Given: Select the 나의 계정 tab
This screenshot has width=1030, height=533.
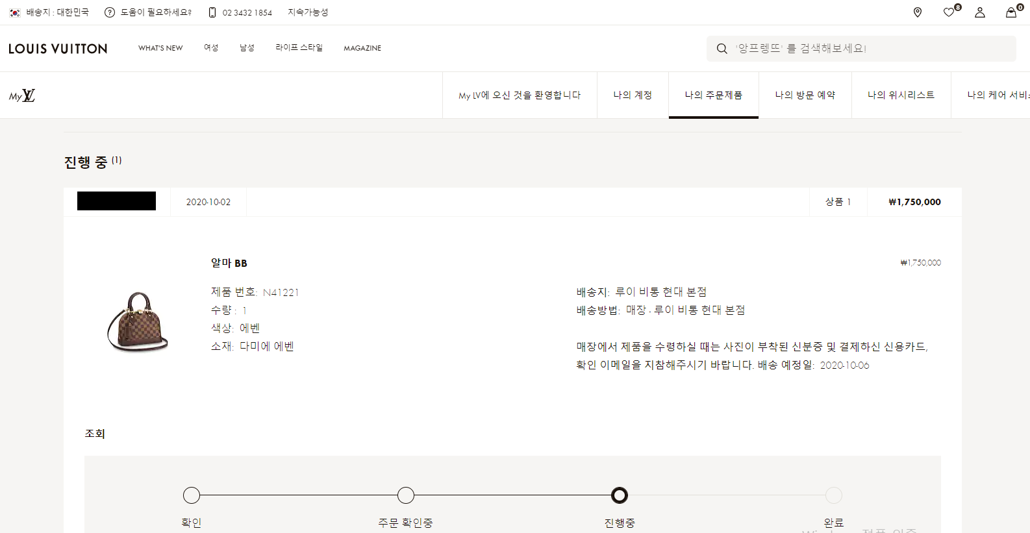Looking at the screenshot, I should 633,95.
